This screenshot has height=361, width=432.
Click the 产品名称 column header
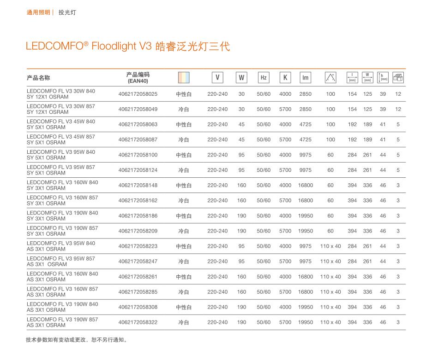(x=38, y=78)
